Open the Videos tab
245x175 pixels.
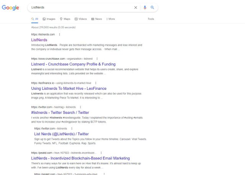[x=81, y=19]
